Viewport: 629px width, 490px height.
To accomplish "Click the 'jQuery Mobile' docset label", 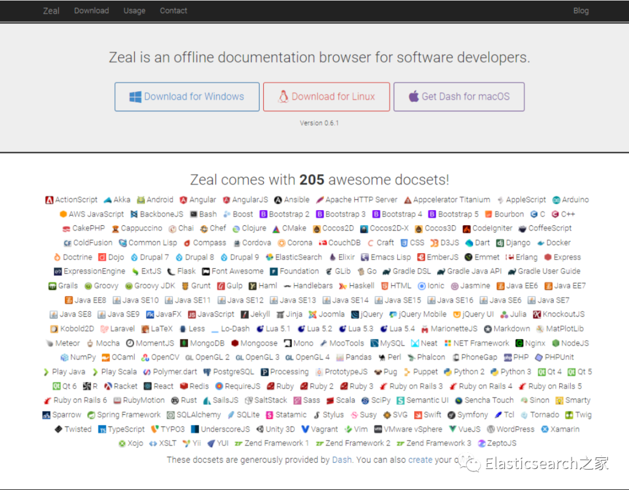I will [x=423, y=315].
